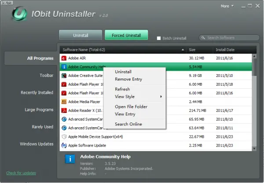Click the Forced Uninstall button
264x183 pixels.
pyautogui.click(x=126, y=35)
